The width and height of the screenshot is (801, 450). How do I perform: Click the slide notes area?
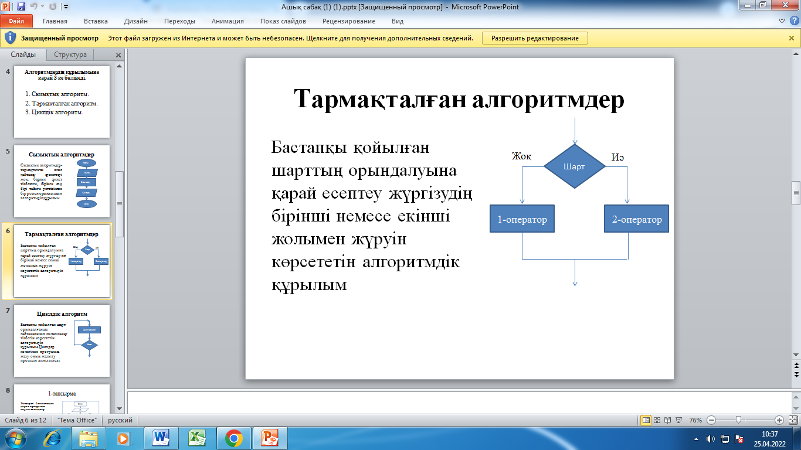(459, 402)
